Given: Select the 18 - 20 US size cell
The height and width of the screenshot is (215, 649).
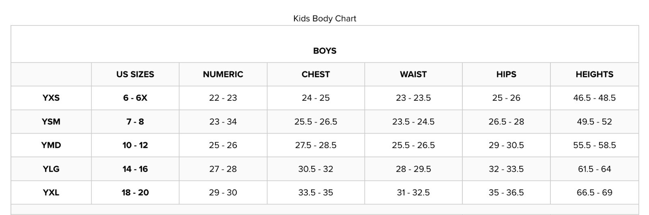Looking at the screenshot, I should (x=135, y=193).
